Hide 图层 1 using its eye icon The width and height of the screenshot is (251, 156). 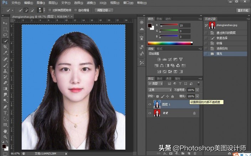point(150,104)
